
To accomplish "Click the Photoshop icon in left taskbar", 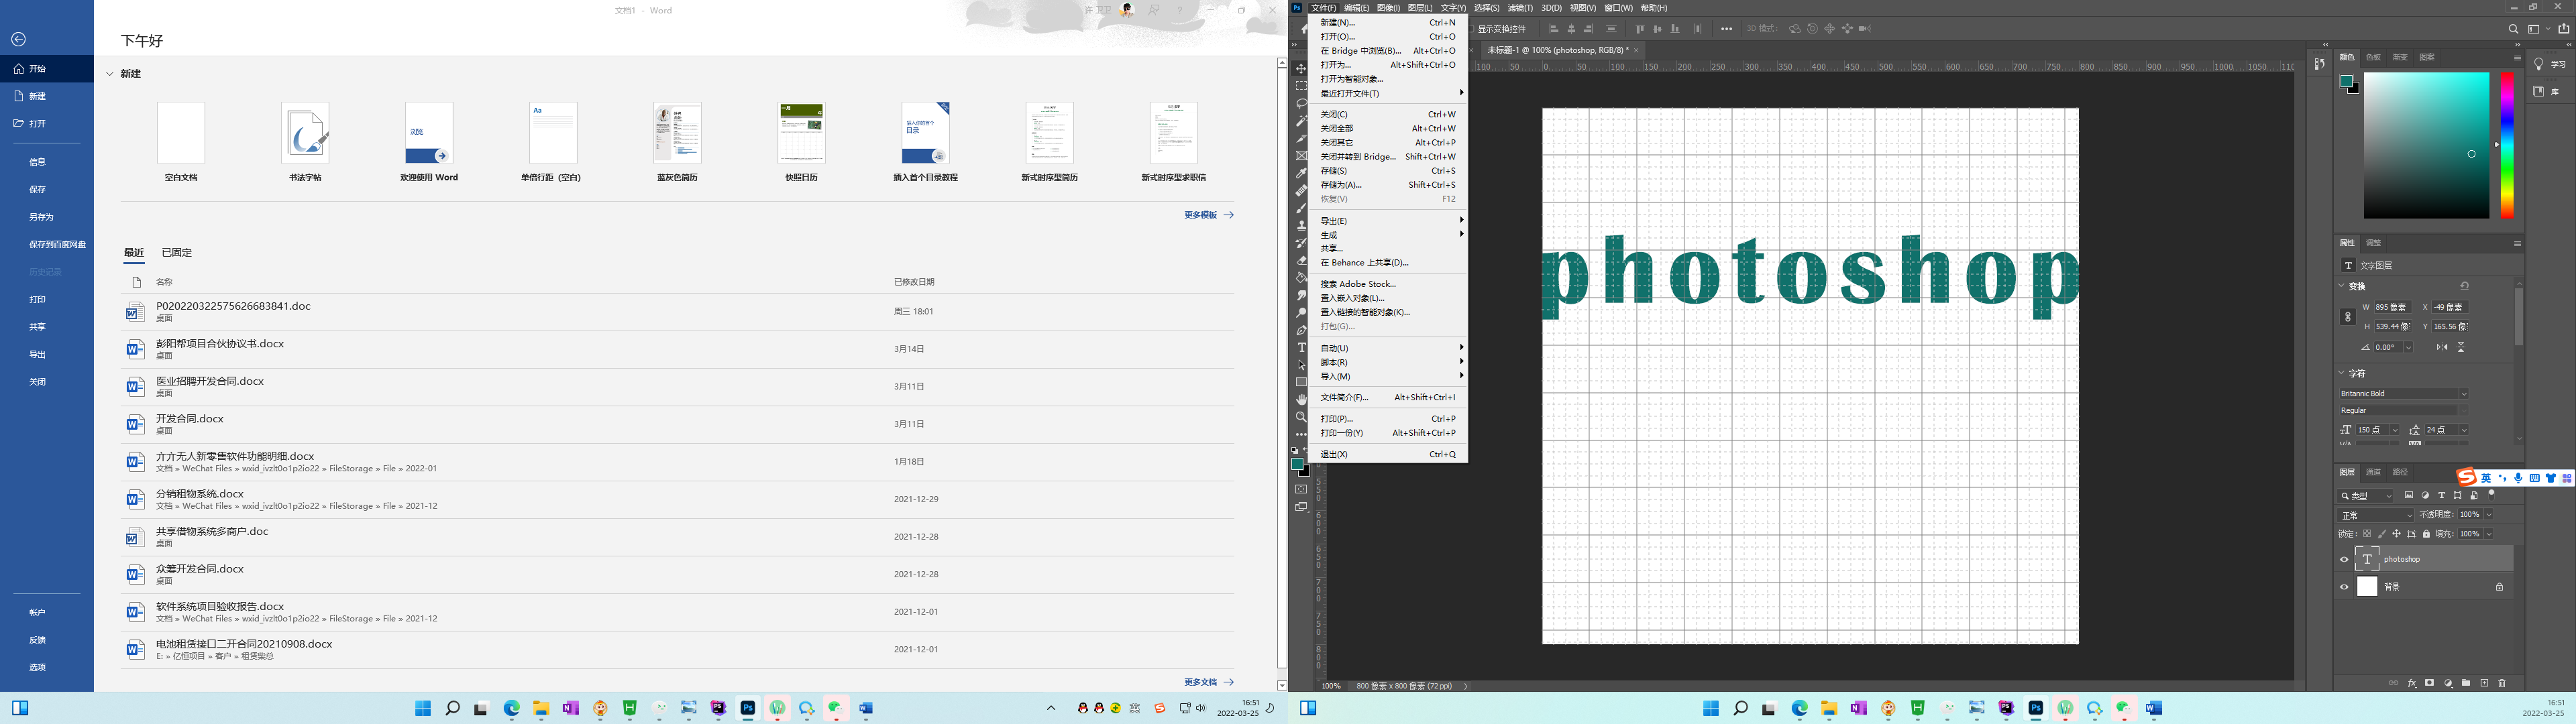I will 747,708.
